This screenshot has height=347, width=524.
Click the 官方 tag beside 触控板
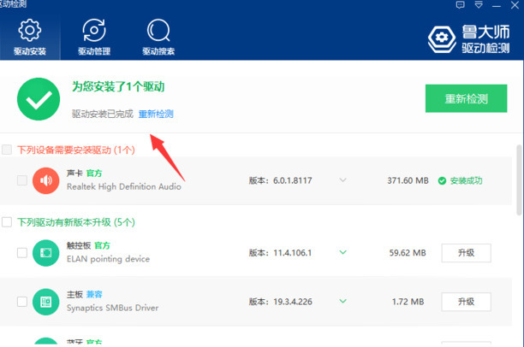pyautogui.click(x=102, y=245)
